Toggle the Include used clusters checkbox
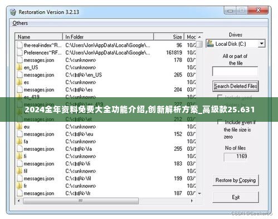Screen dimensions: 278x219 220,97
